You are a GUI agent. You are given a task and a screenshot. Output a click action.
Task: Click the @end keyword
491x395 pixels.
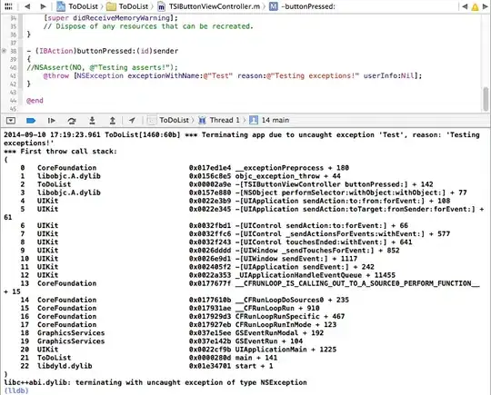point(35,101)
